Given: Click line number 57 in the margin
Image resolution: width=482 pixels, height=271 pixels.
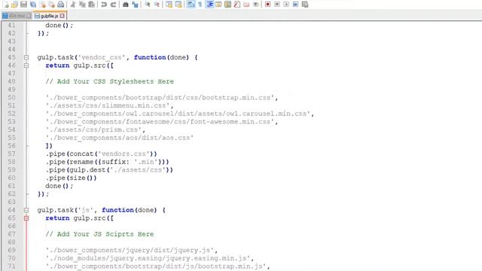Looking at the screenshot, I should pos(12,154).
